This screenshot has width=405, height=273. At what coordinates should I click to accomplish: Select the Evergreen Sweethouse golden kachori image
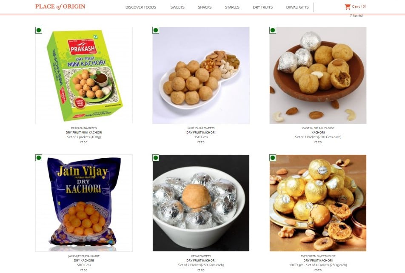coord(318,203)
